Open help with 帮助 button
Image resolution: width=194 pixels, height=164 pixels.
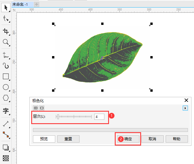(177, 139)
